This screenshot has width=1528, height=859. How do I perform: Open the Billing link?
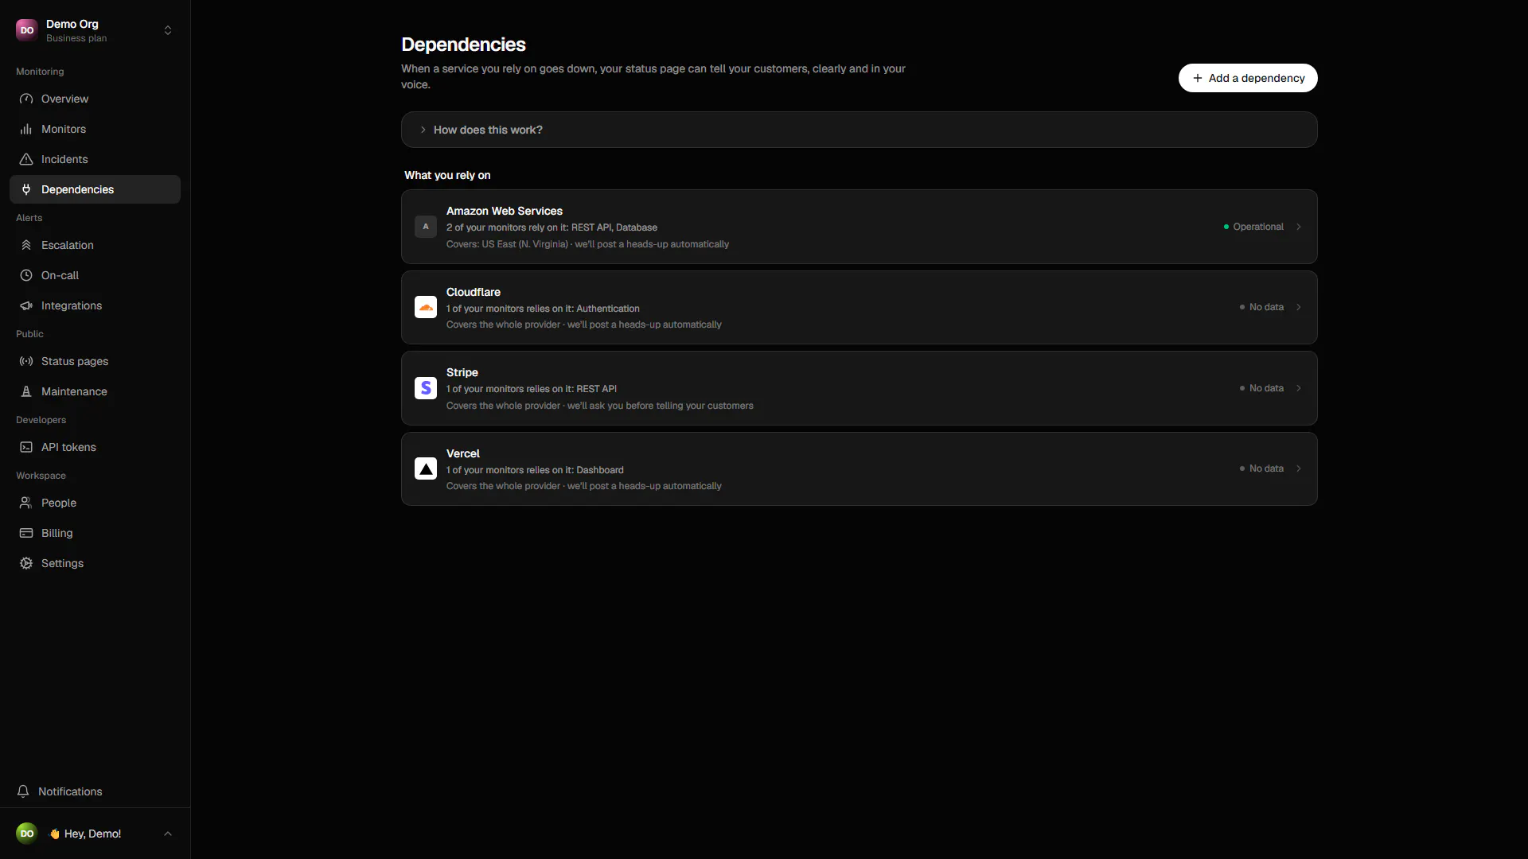95,533
